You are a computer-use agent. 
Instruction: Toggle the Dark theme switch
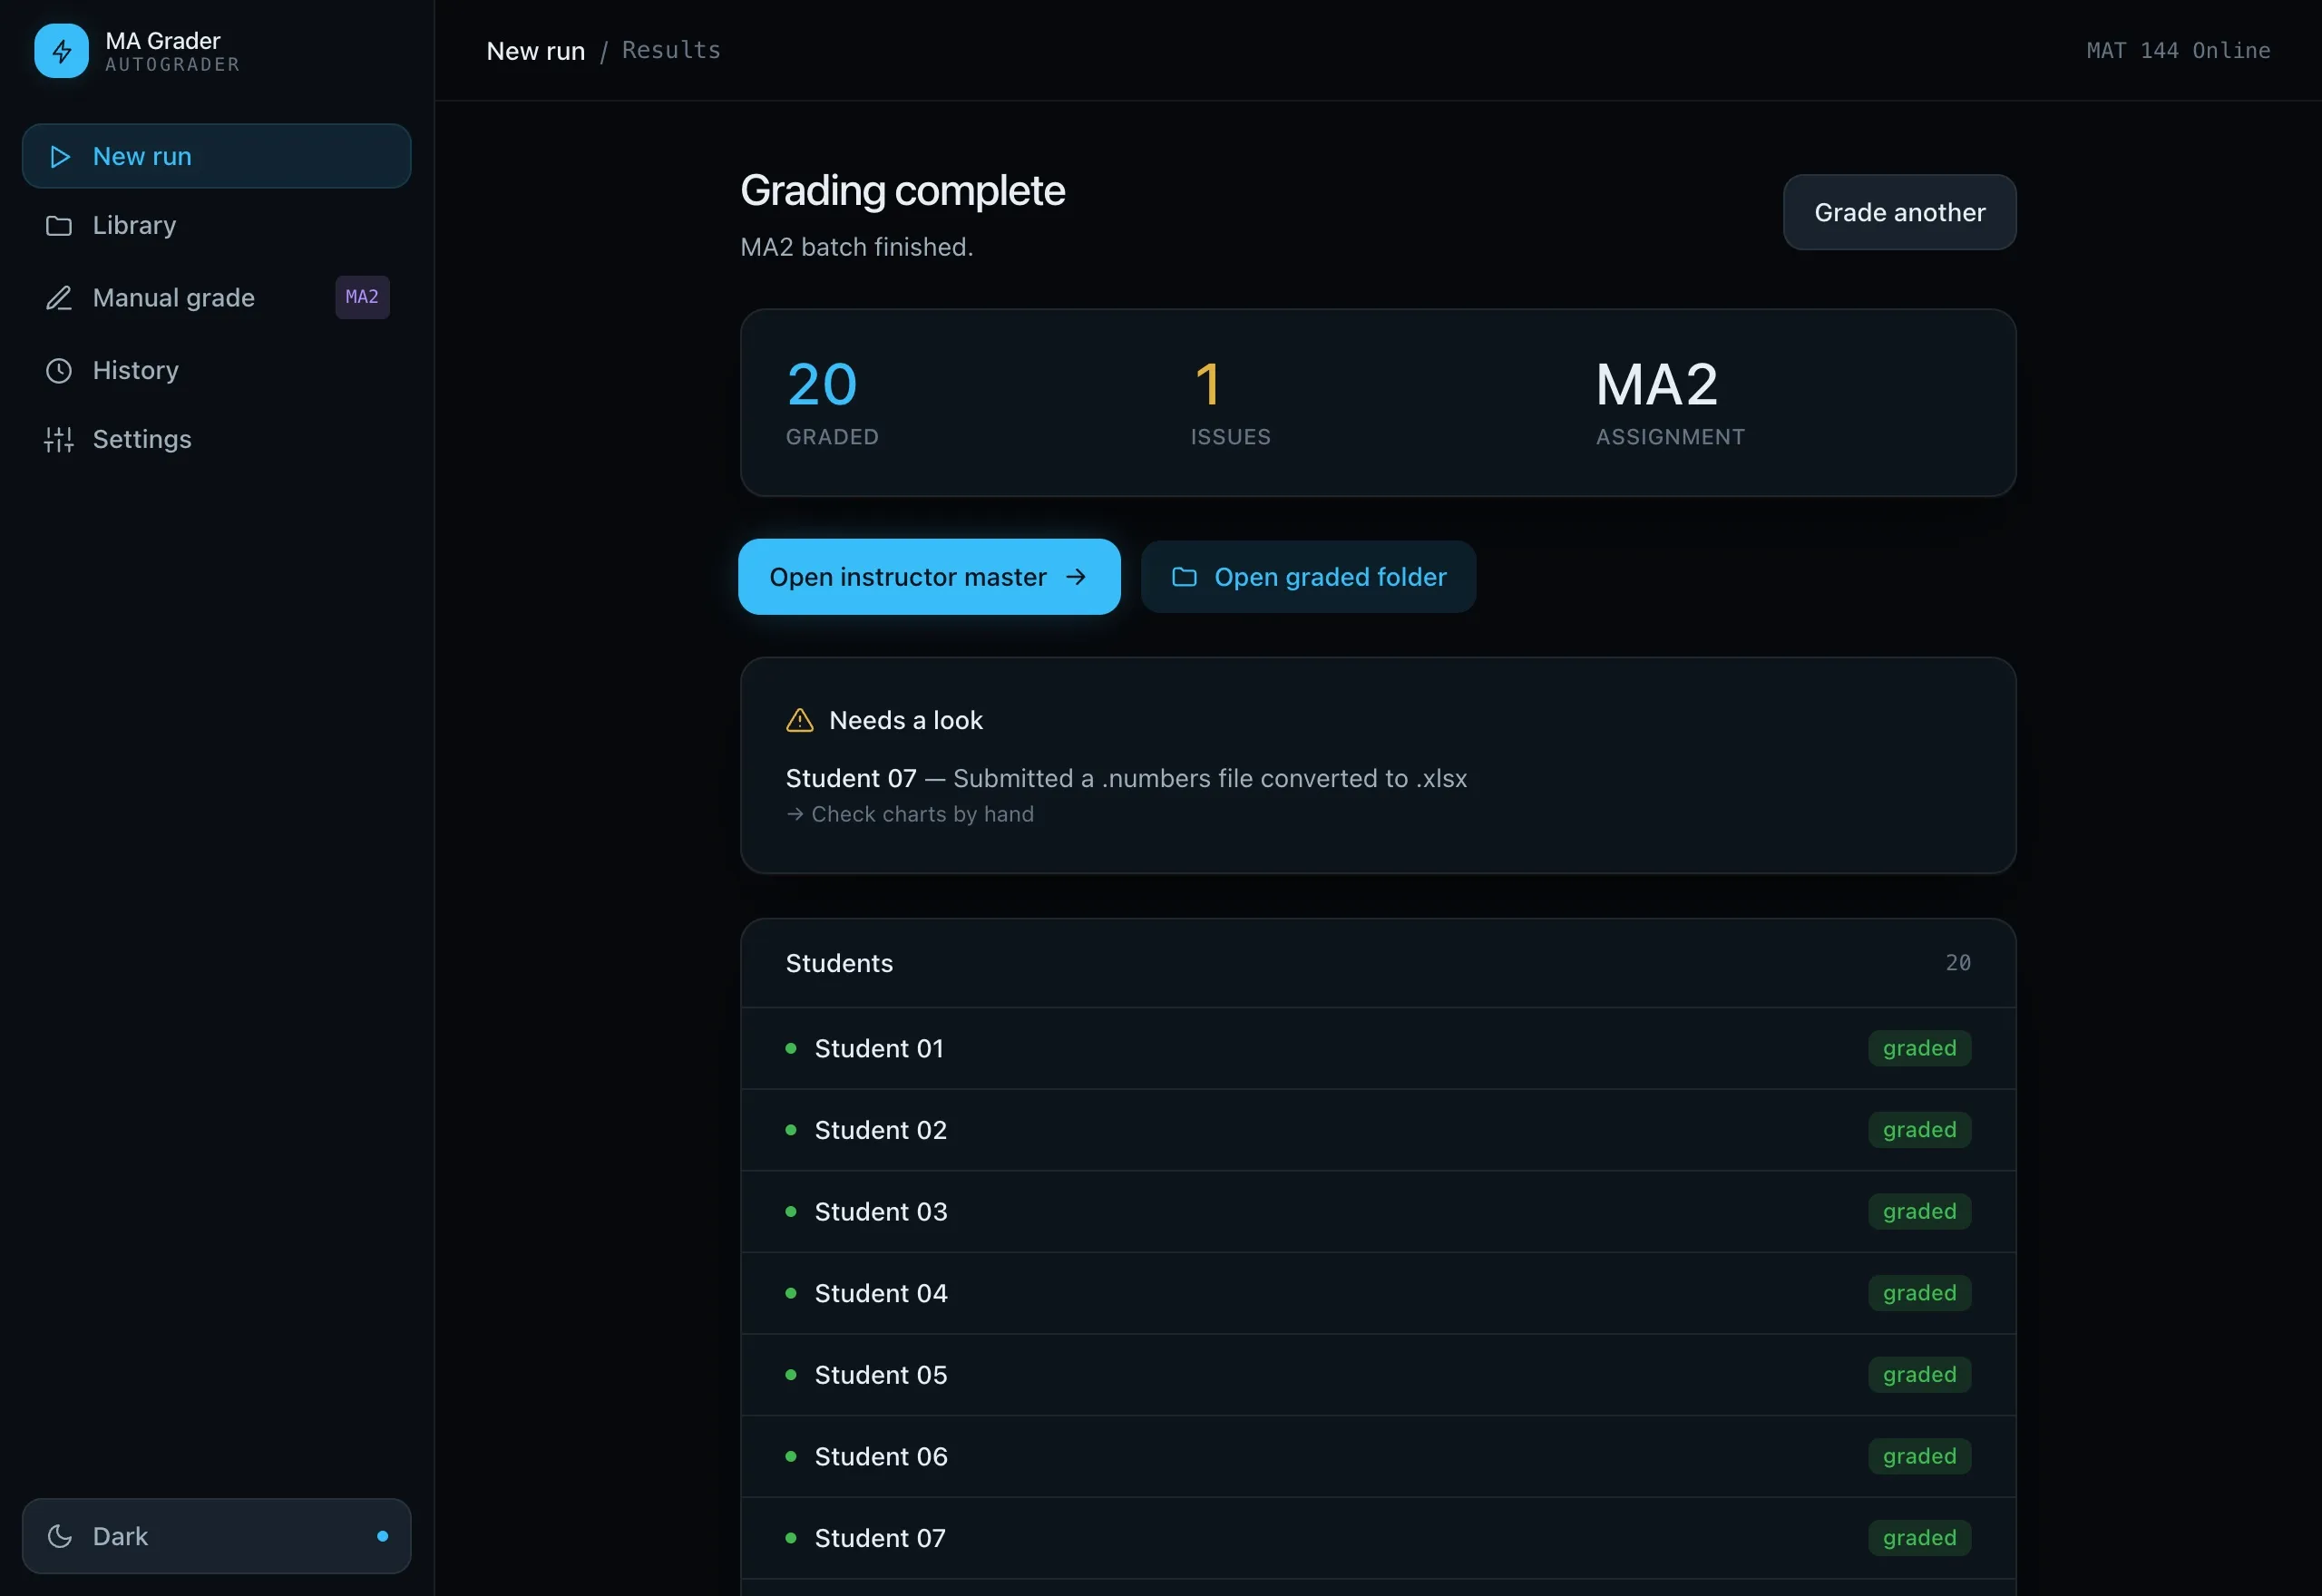pyautogui.click(x=216, y=1536)
